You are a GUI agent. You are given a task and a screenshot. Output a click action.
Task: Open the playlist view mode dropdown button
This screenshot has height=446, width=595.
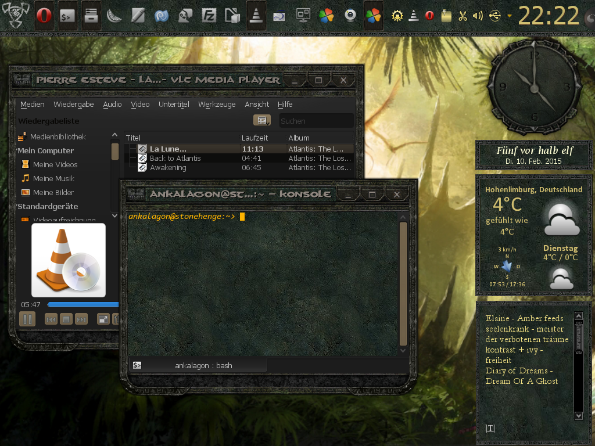tap(262, 120)
